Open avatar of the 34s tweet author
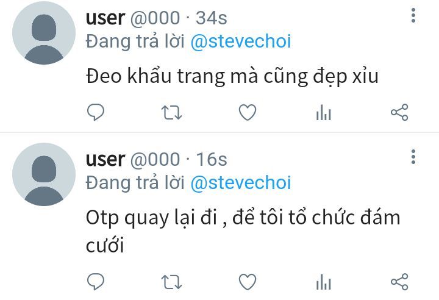This screenshot has width=439, height=300. tap(44, 33)
